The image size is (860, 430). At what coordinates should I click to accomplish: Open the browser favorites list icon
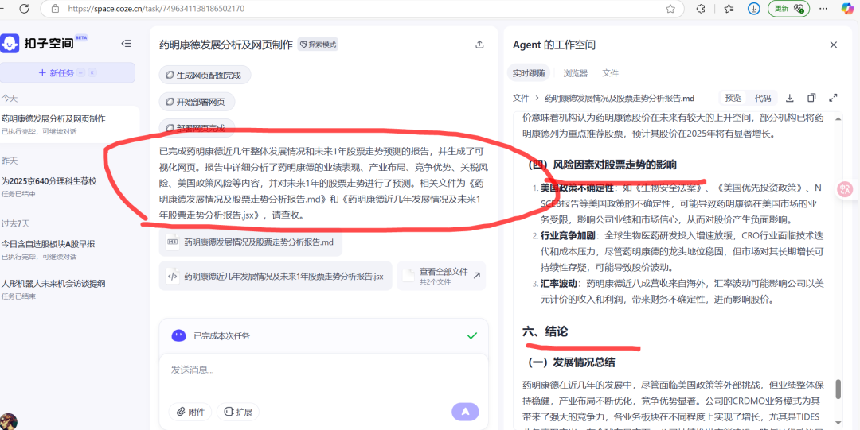point(729,9)
